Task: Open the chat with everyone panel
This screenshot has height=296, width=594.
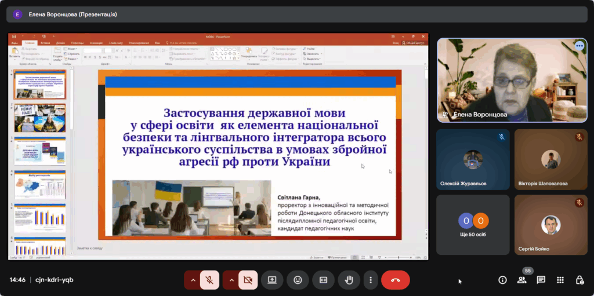Action: (x=541, y=280)
